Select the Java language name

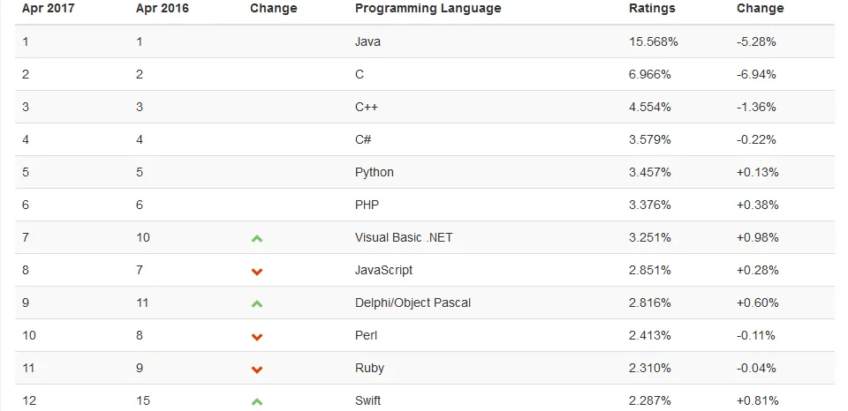pos(367,41)
